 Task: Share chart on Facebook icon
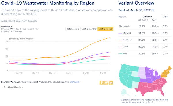pos(101,83)
